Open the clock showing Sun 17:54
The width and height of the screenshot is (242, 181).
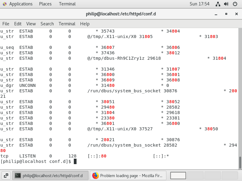click(x=199, y=4)
